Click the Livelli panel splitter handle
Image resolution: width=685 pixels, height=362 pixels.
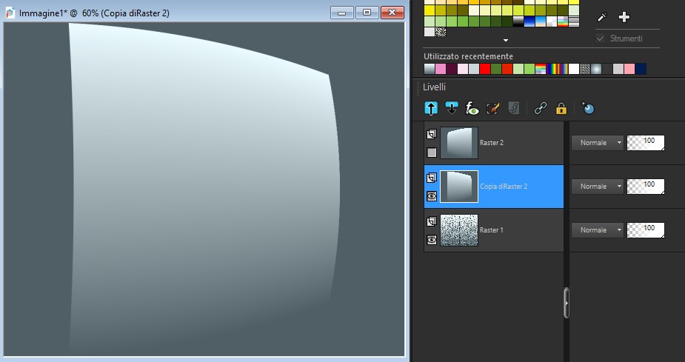(x=567, y=303)
